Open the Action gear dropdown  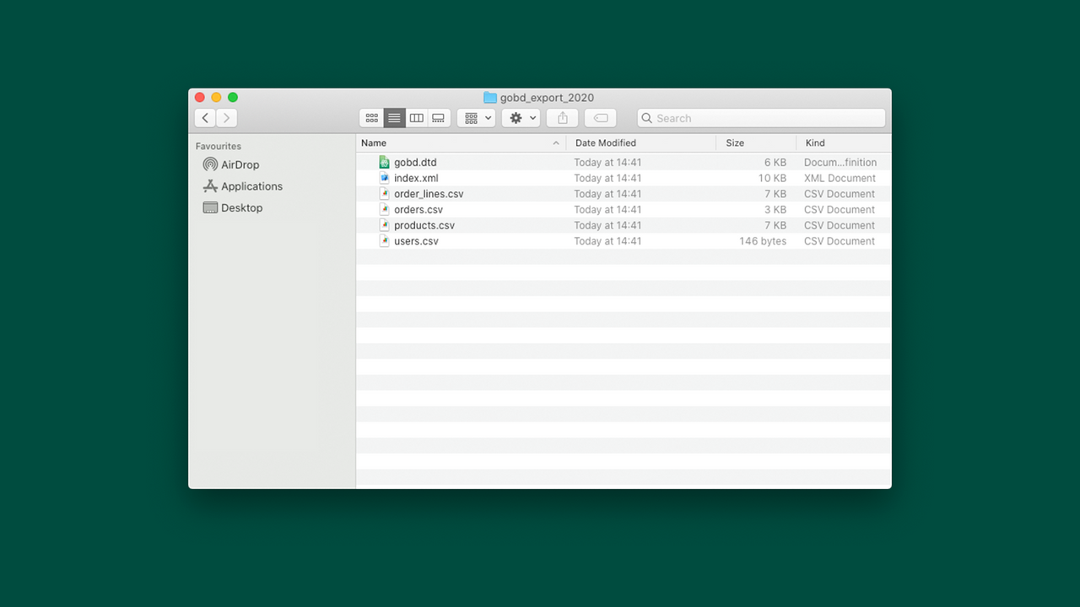[521, 117]
